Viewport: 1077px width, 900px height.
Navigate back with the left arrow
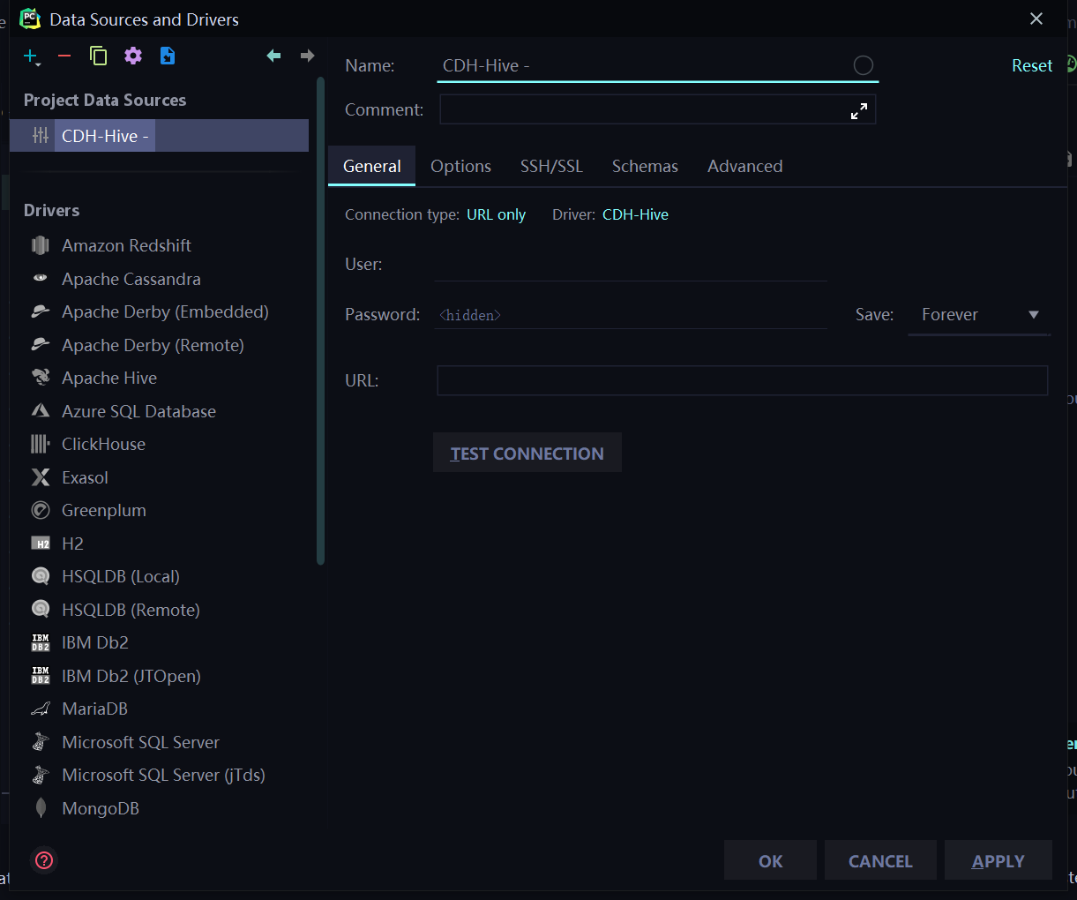click(274, 56)
